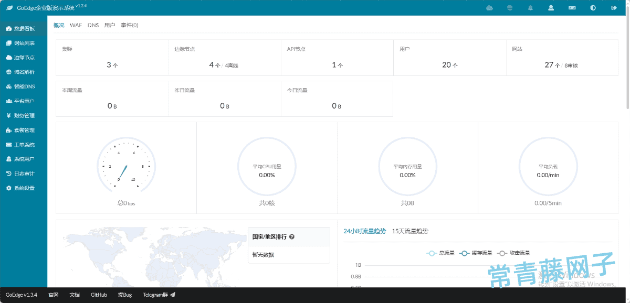Click the Telegram群 link in the footer
This screenshot has height=303, width=630.
tap(159, 295)
